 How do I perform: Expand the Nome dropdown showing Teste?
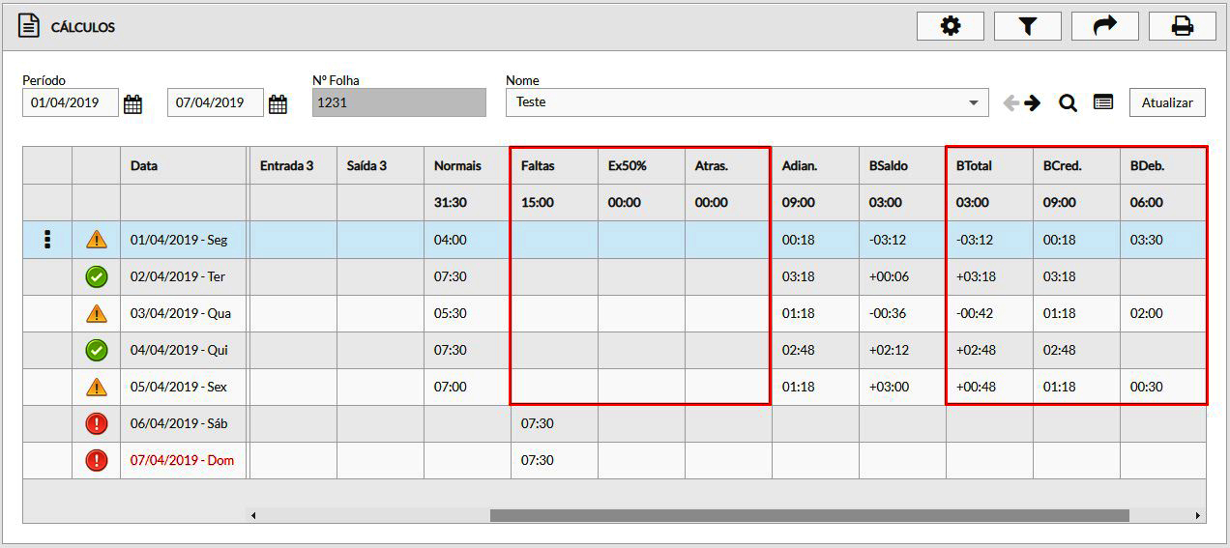(x=972, y=102)
